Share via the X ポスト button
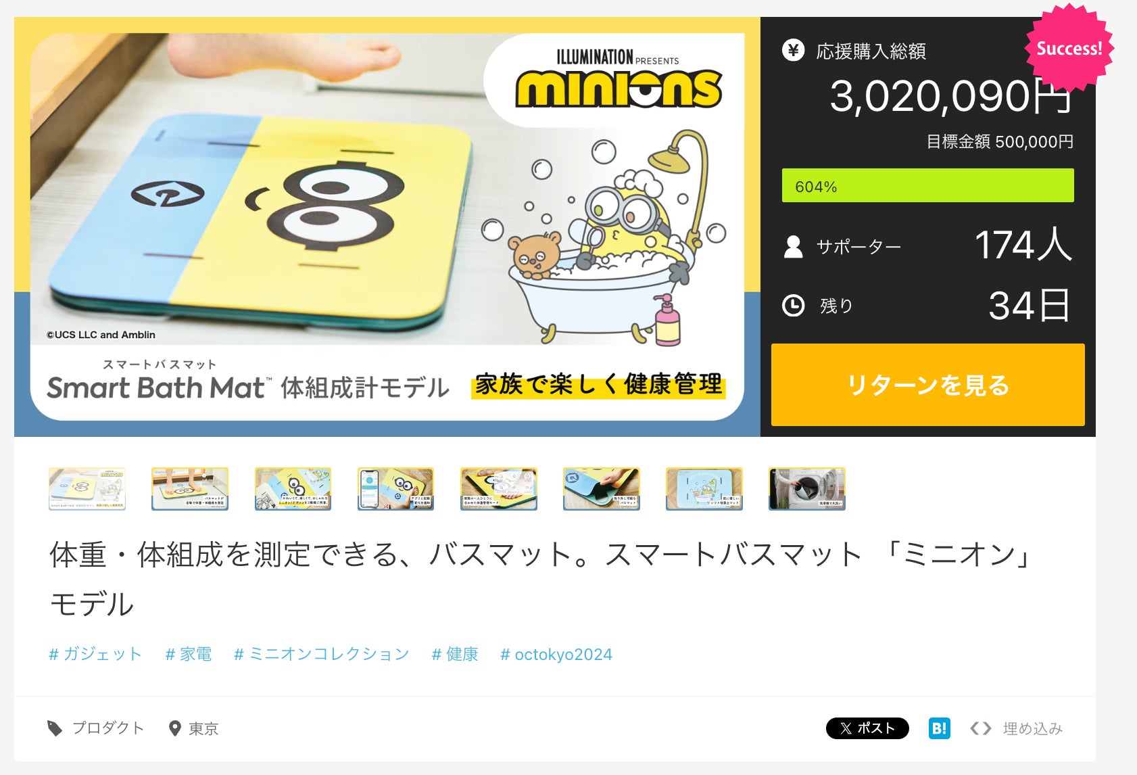1137x775 pixels. (867, 728)
